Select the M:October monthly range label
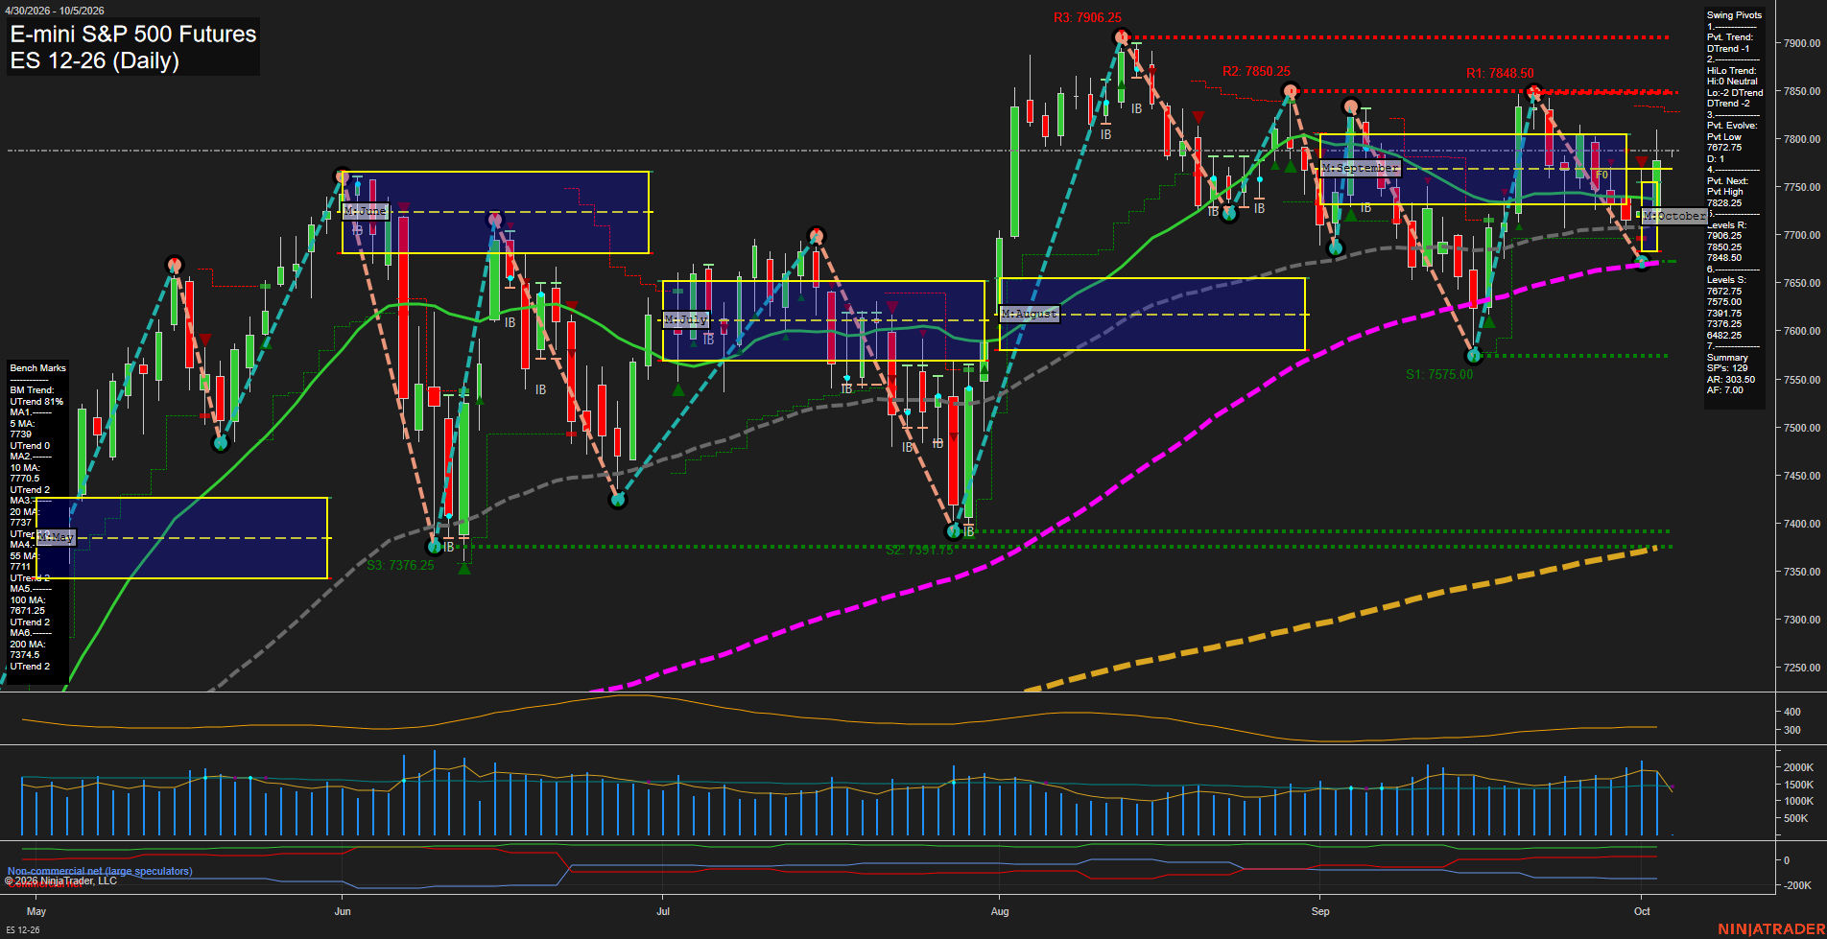 tap(1674, 216)
